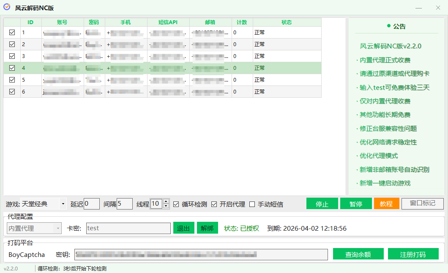Minimize the window
Image resolution: width=448 pixels, height=273 pixels.
418,8
